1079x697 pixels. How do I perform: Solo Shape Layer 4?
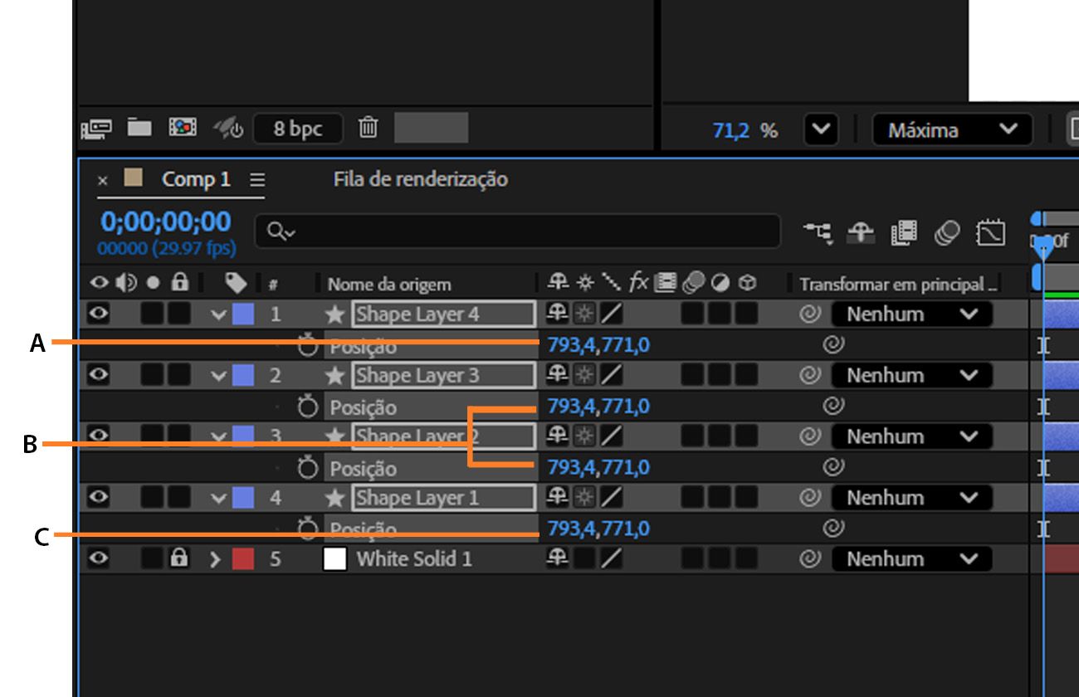pos(152,314)
